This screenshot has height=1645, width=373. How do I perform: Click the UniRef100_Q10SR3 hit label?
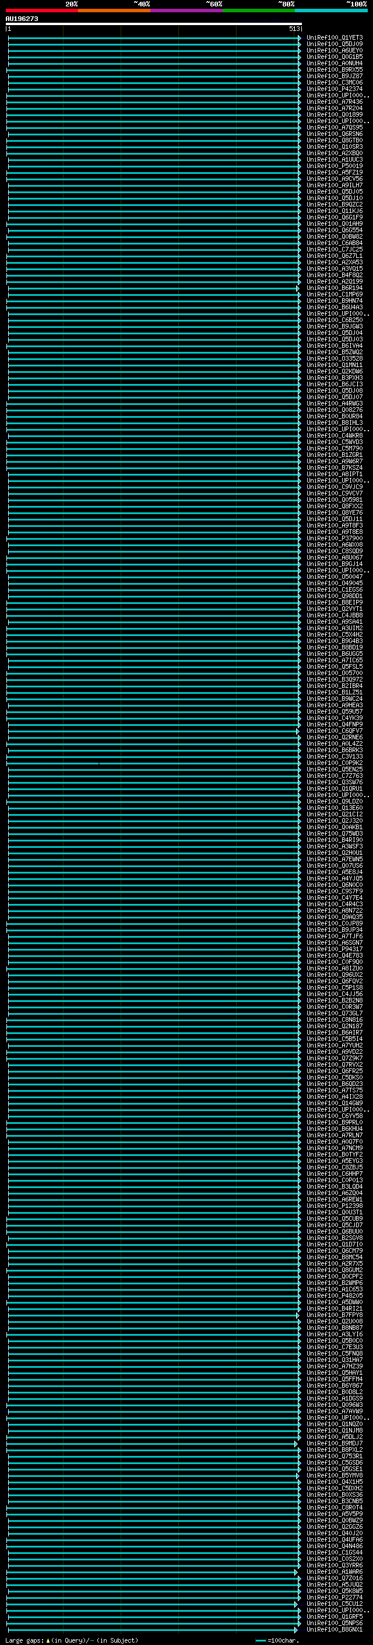pos(335,147)
